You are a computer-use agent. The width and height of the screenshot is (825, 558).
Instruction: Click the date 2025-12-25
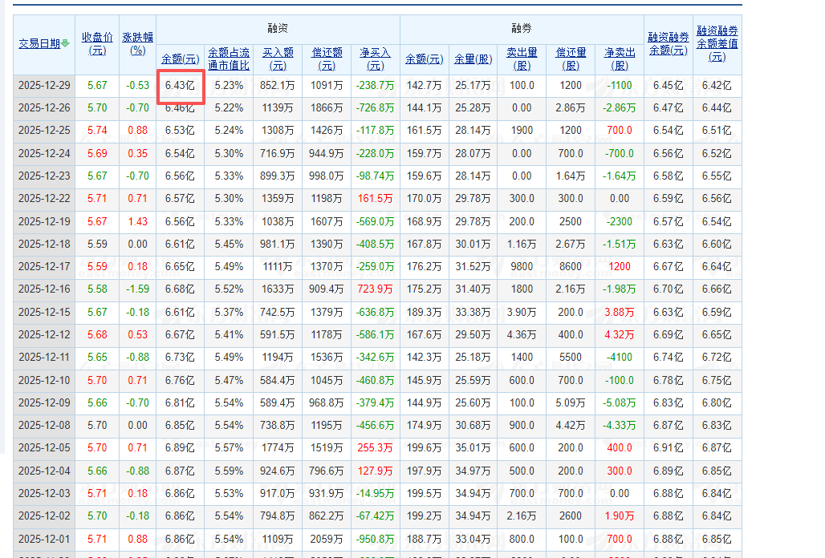point(44,131)
